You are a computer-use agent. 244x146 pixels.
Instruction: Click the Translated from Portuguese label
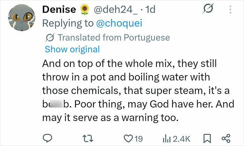pos(114,38)
